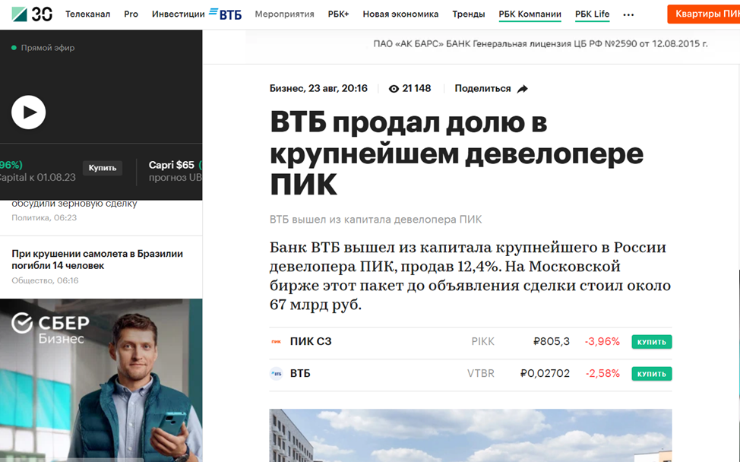The width and height of the screenshot is (740, 462).
Task: Click the PIKK ticker symbol
Action: pos(482,342)
